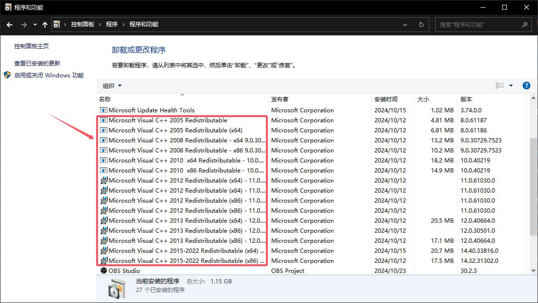Select Microsoft Update Health Tools icon
This screenshot has height=303, width=538.
point(103,110)
